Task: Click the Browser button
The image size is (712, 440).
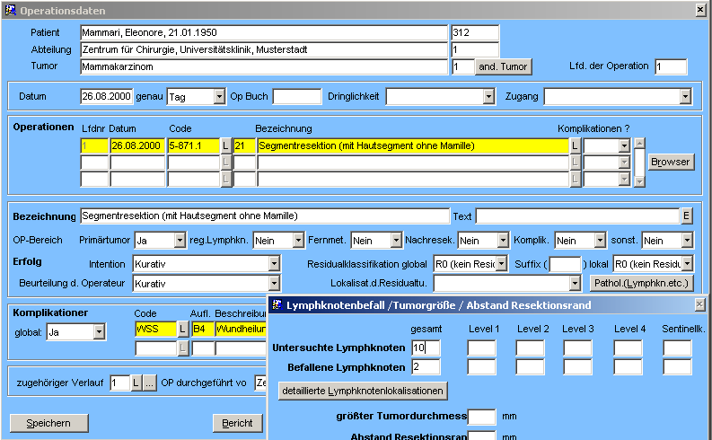Action: point(671,162)
